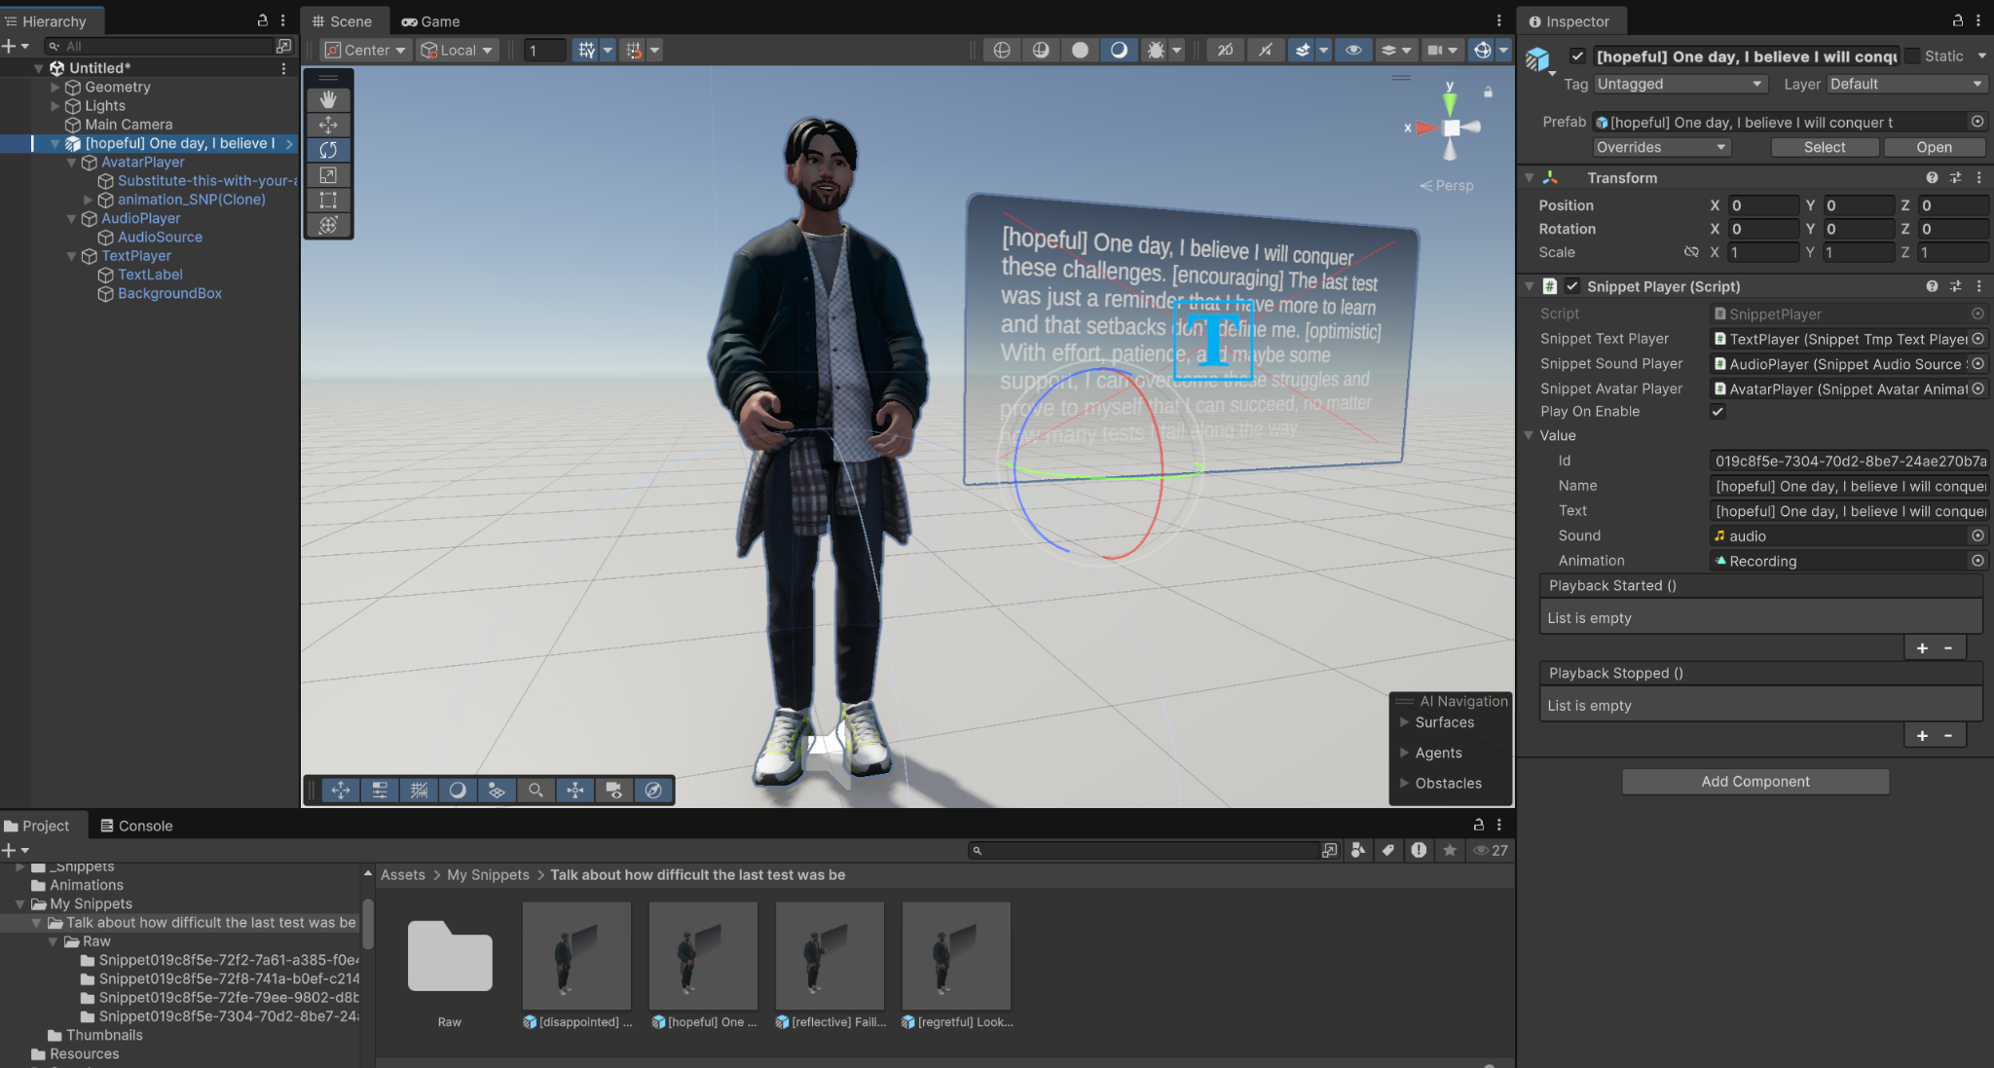This screenshot has width=1994, height=1068.
Task: Open Snippet Player preset settings icon
Action: coord(1955,286)
